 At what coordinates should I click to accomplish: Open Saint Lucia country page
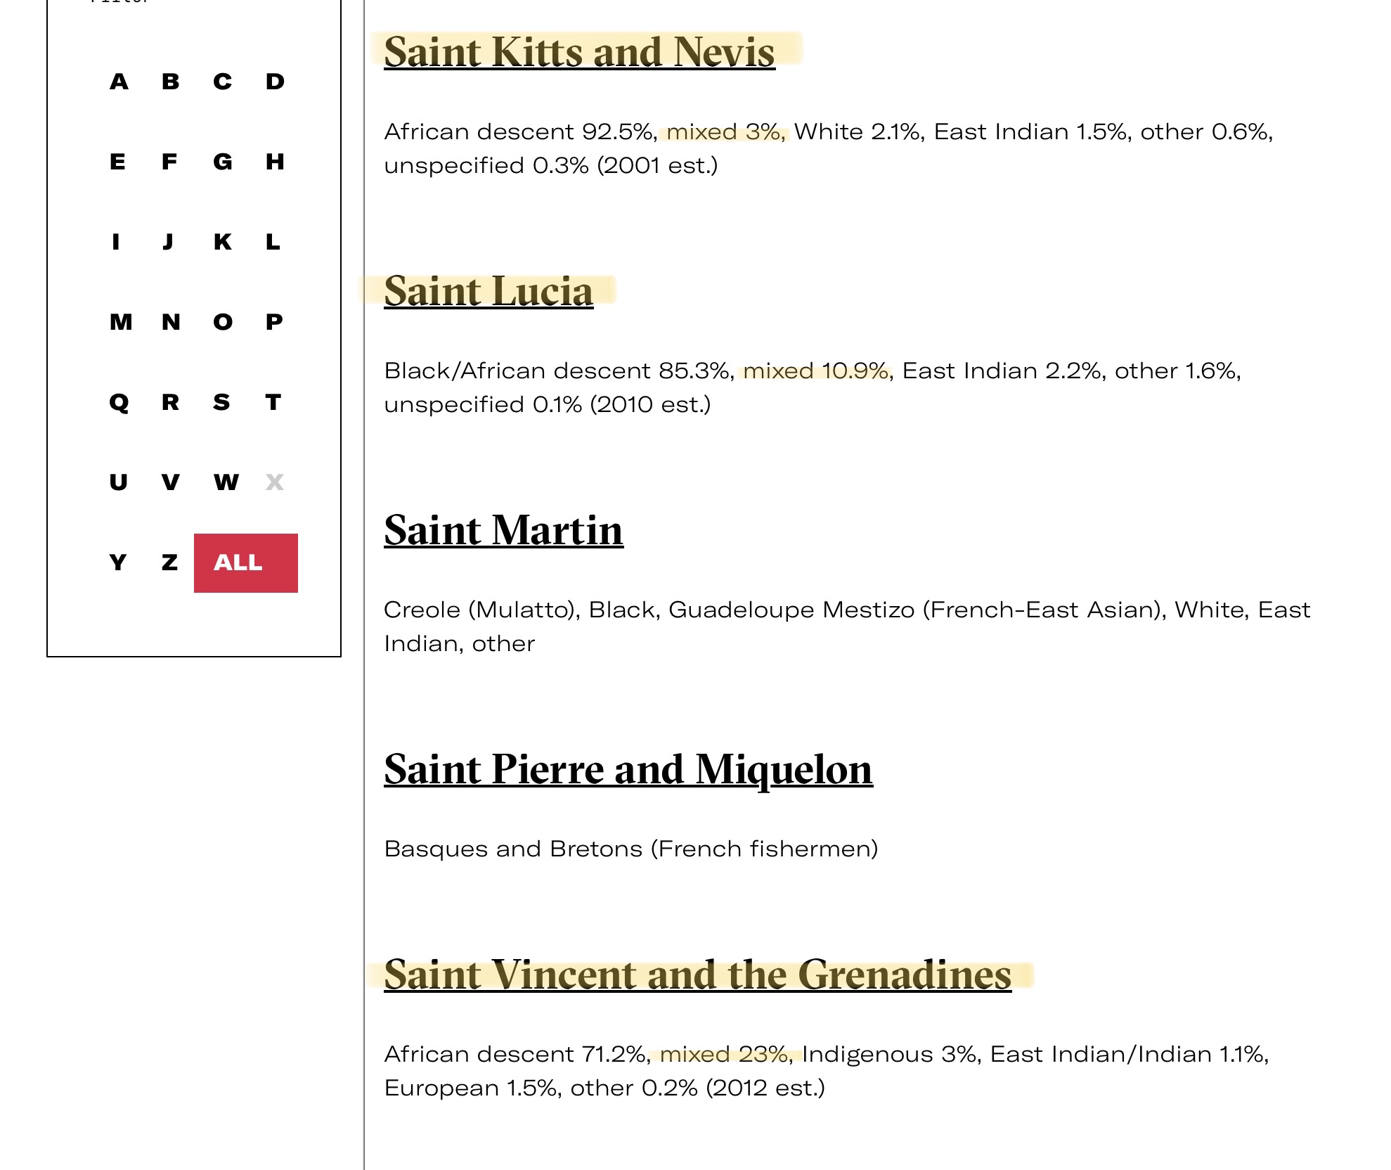tap(488, 292)
